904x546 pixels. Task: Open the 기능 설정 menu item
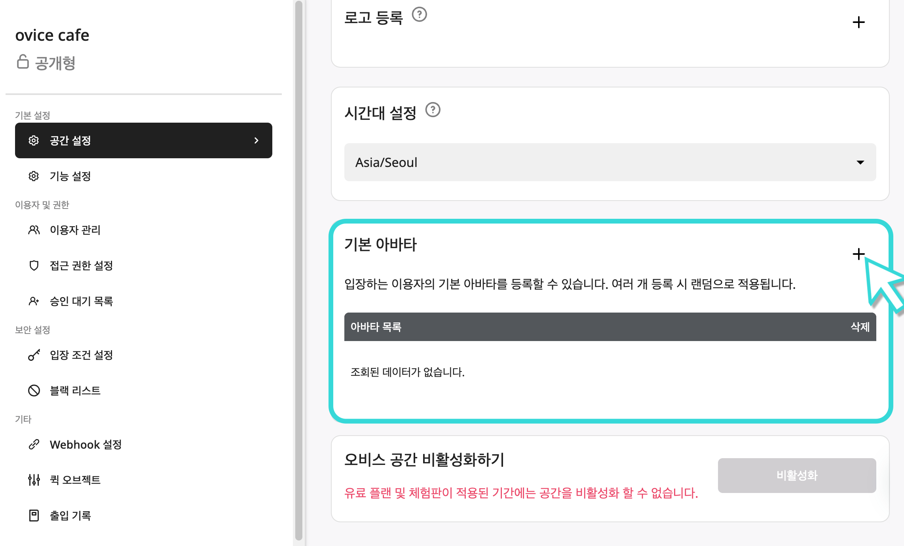pyautogui.click(x=70, y=176)
